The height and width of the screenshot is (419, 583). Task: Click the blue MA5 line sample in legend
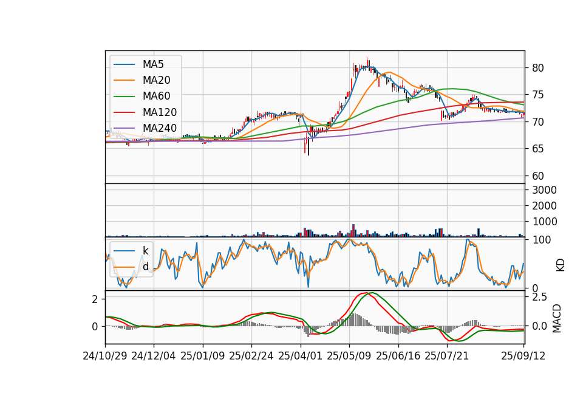click(x=124, y=65)
